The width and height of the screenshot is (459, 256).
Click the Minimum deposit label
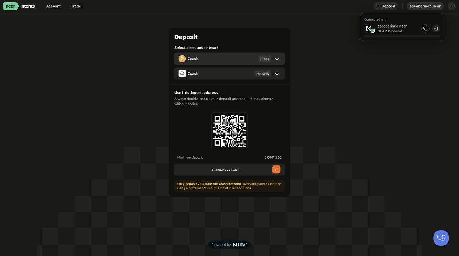pyautogui.click(x=190, y=157)
